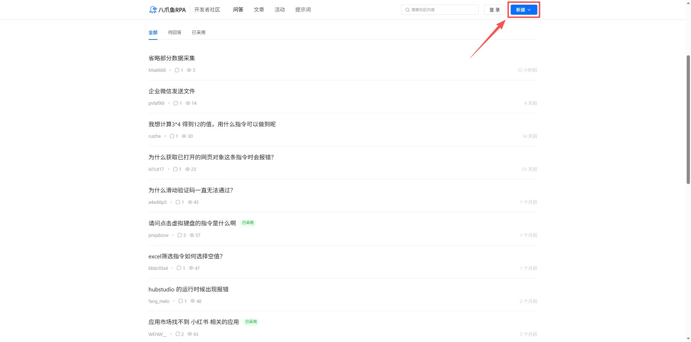Screen dimensions: 691x342
Task: Open question about calculating 3*4
Action: 212,124
